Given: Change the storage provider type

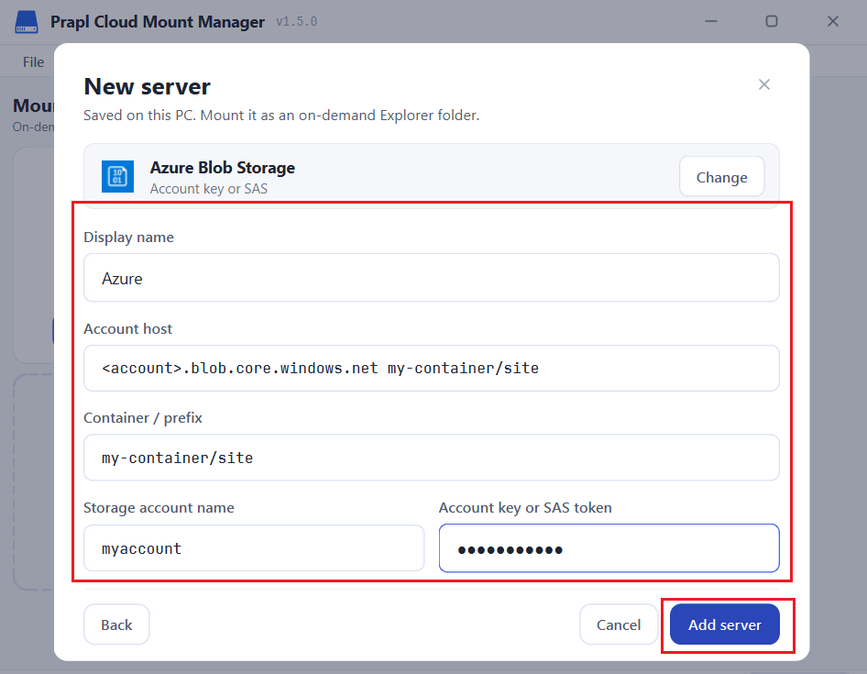Looking at the screenshot, I should 721,176.
